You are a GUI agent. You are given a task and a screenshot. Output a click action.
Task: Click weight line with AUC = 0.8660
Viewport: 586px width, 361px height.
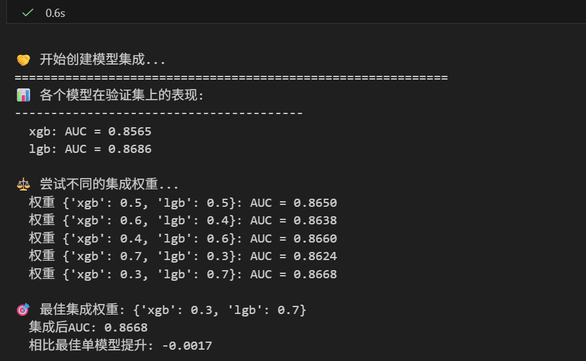(183, 238)
